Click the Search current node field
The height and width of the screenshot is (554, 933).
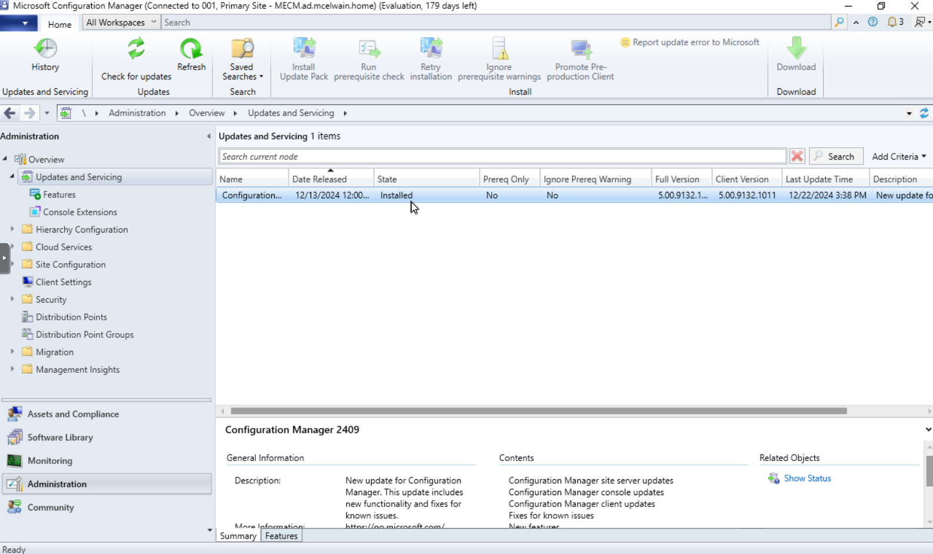click(x=502, y=157)
